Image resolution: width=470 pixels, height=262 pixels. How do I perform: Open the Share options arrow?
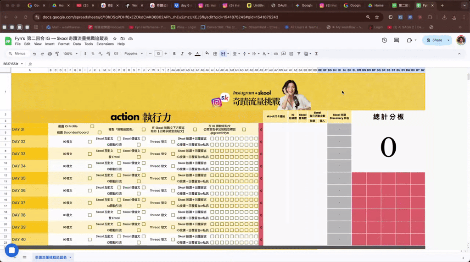448,40
